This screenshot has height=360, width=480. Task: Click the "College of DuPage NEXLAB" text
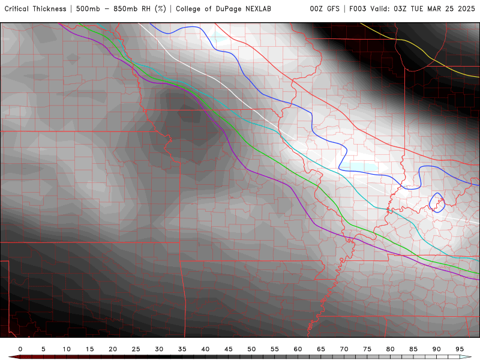click(x=223, y=9)
